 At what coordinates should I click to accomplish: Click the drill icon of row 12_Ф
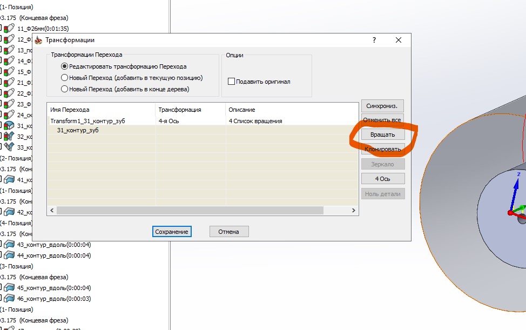9,39
